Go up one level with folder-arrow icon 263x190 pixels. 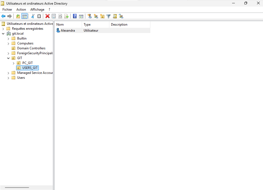pyautogui.click(x=18, y=16)
